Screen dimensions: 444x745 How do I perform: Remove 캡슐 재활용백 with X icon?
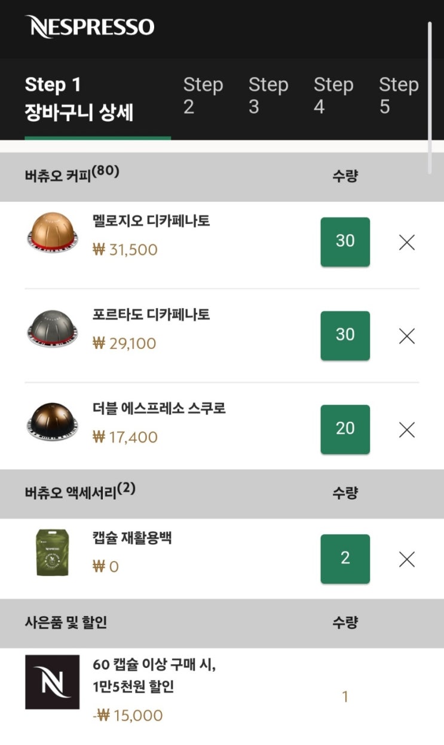tap(406, 559)
